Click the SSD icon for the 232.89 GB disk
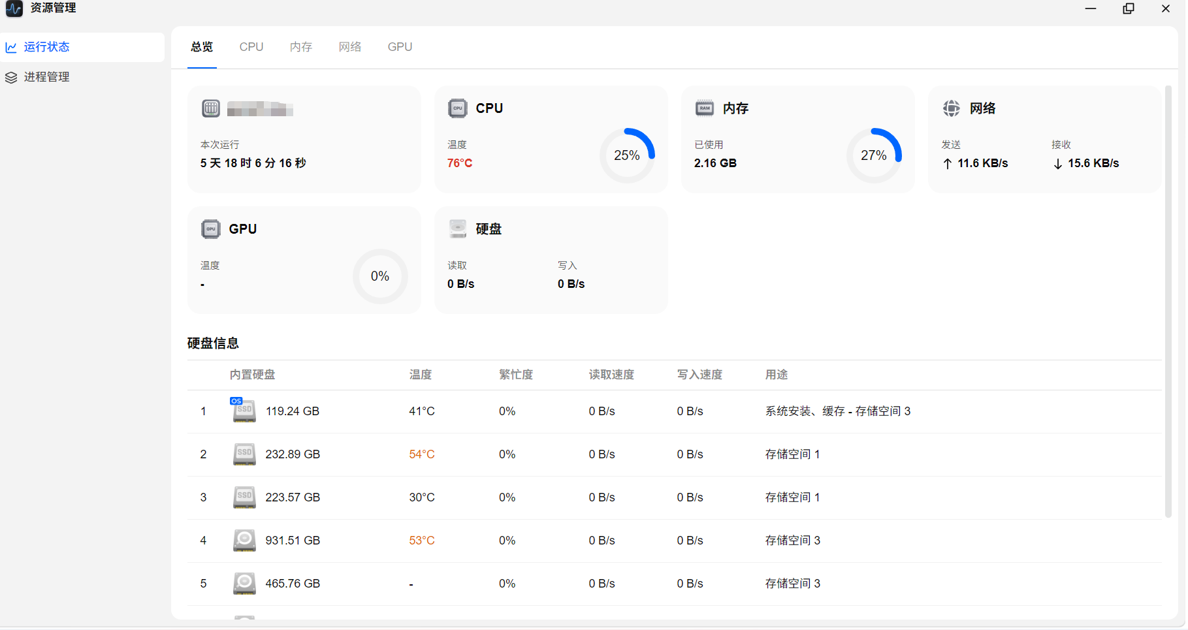This screenshot has height=630, width=1188. pos(244,454)
